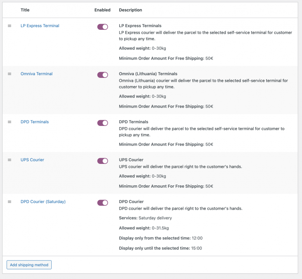Click the Description column header
This screenshot has height=279, width=302.
click(130, 10)
